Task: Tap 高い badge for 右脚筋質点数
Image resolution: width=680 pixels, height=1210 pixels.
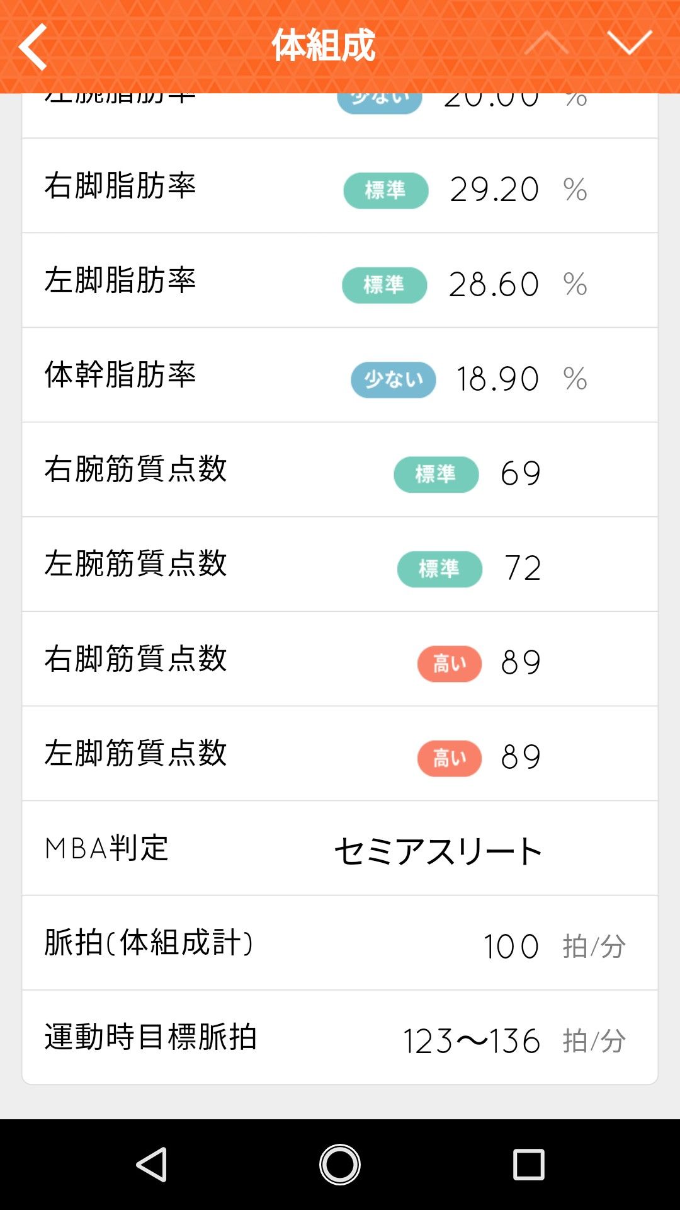Action: pyautogui.click(x=449, y=663)
